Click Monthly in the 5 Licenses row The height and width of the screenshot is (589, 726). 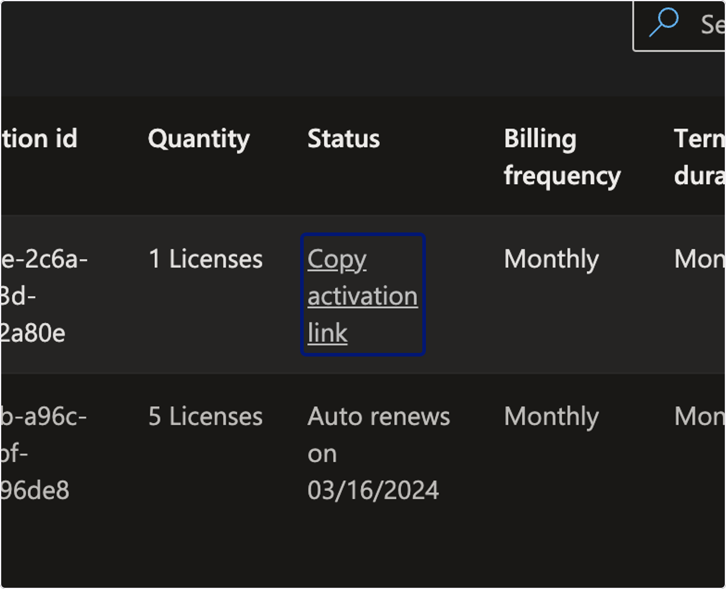point(551,416)
